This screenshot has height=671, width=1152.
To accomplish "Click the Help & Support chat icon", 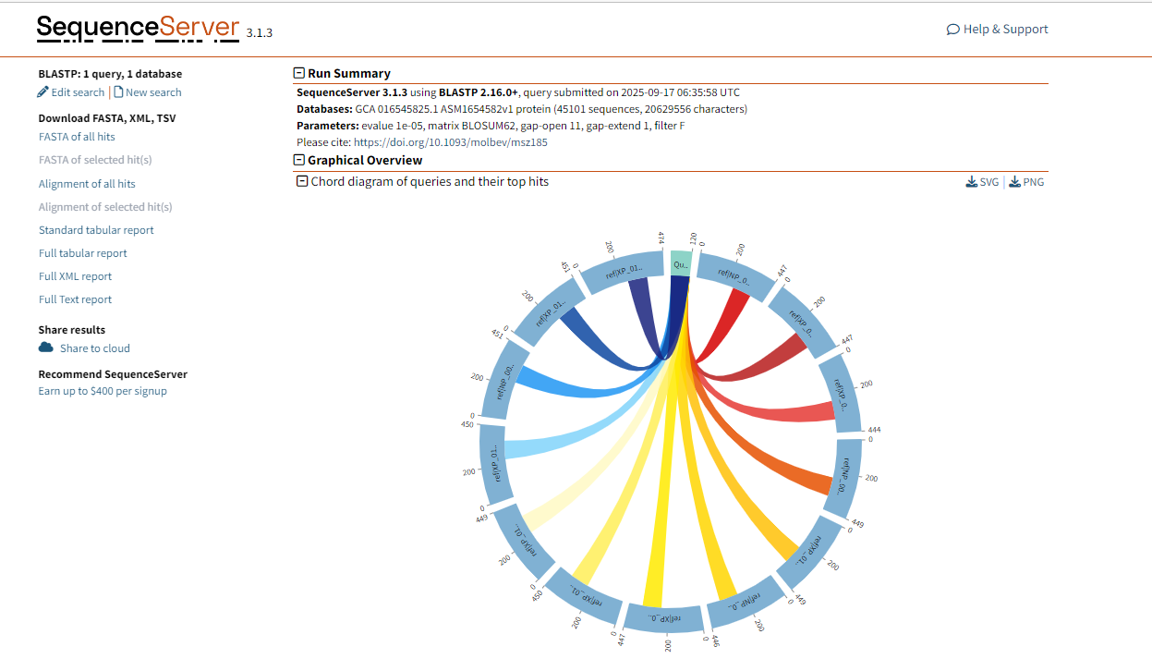I will pos(952,30).
